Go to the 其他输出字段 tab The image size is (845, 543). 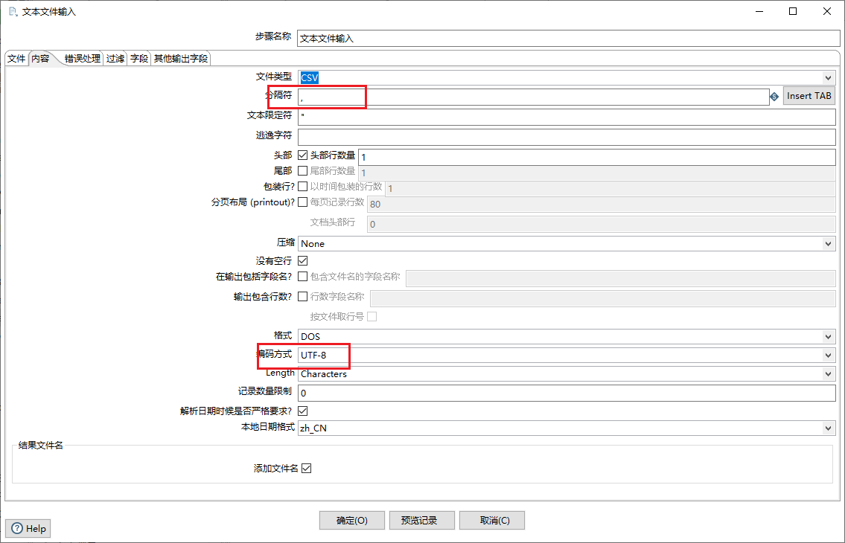[180, 59]
